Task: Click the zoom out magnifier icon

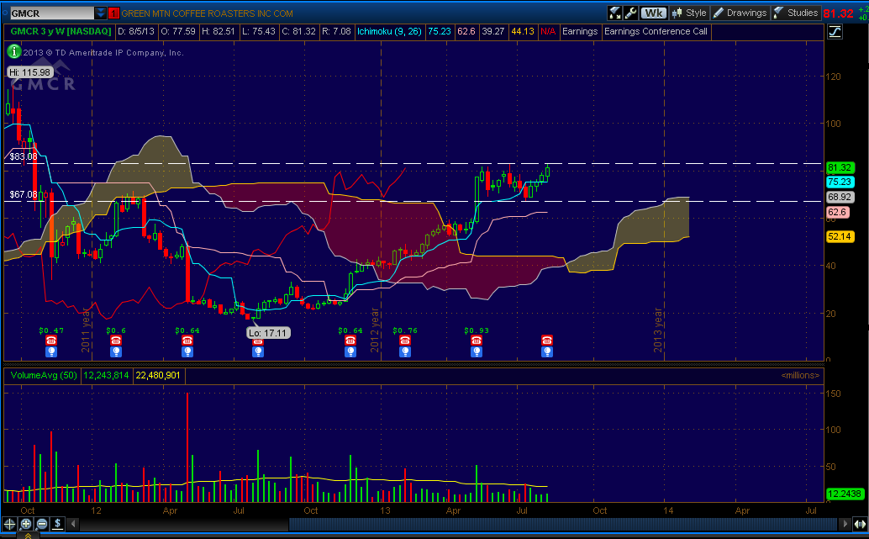Action: pos(42,524)
